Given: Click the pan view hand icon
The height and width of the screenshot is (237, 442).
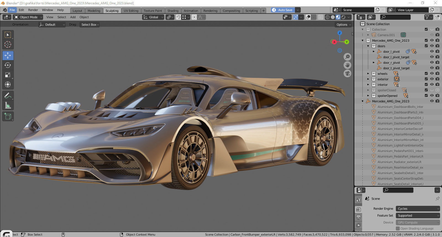Looking at the screenshot, I should 347,65.
